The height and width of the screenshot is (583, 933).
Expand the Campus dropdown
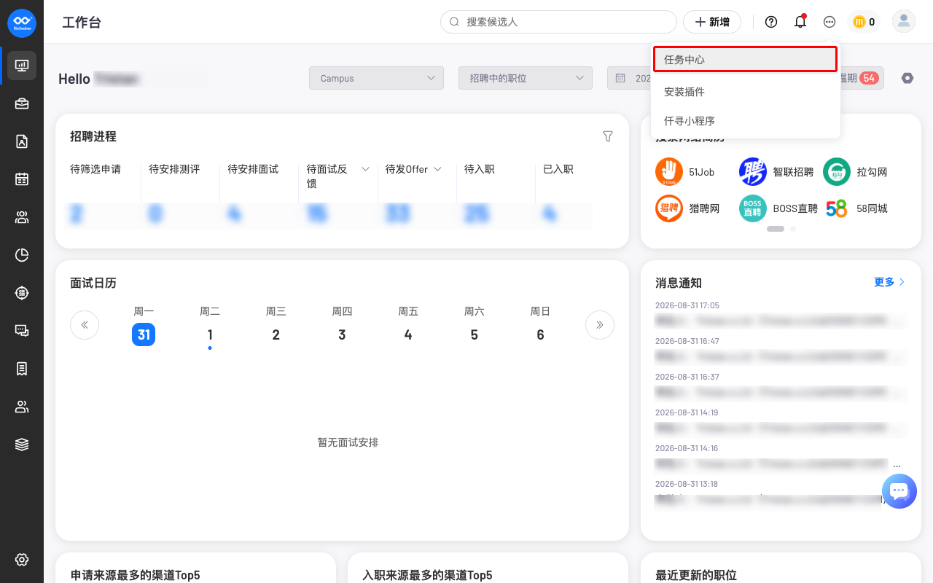[376, 78]
